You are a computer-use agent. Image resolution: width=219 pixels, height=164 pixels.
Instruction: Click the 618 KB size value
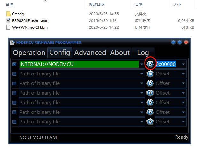click(x=188, y=27)
